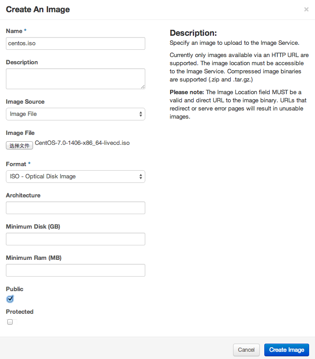Image resolution: width=315 pixels, height=359 pixels.
Task: Click the Architecture input field
Action: coord(76,208)
